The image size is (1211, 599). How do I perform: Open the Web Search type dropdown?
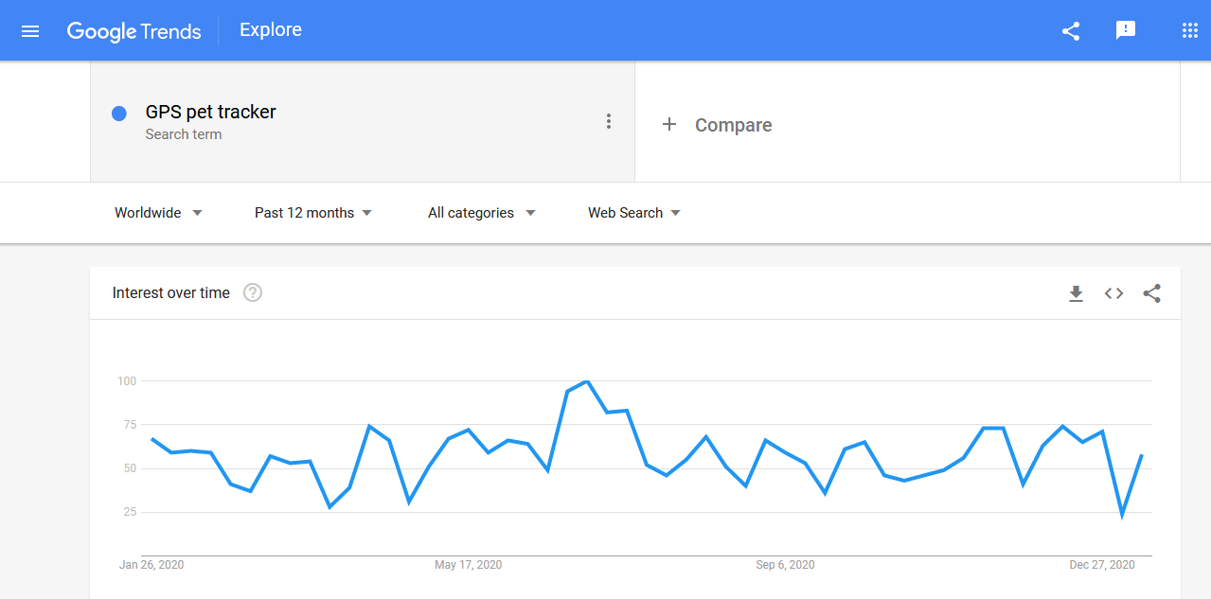(634, 213)
